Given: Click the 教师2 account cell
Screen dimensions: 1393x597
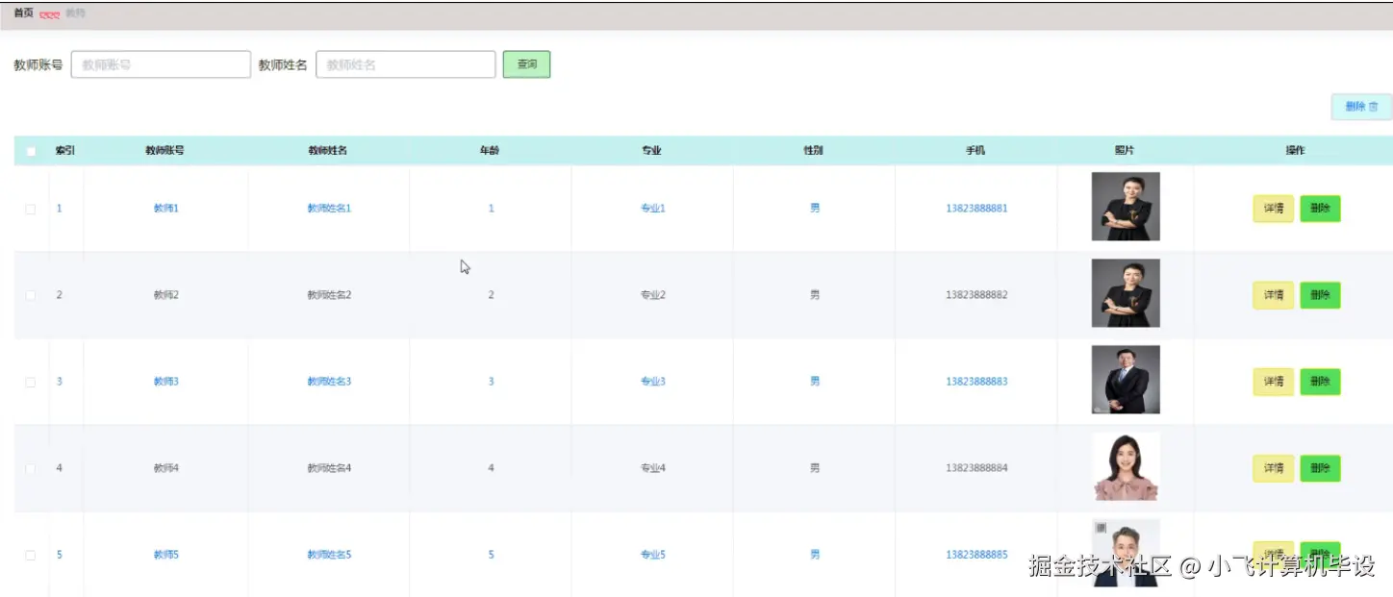Looking at the screenshot, I should pyautogui.click(x=166, y=295).
